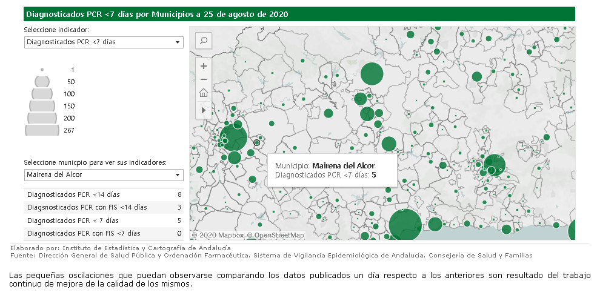The height and width of the screenshot is (295, 597).
Task: Click the size-50 legend bubble
Action: (42, 82)
